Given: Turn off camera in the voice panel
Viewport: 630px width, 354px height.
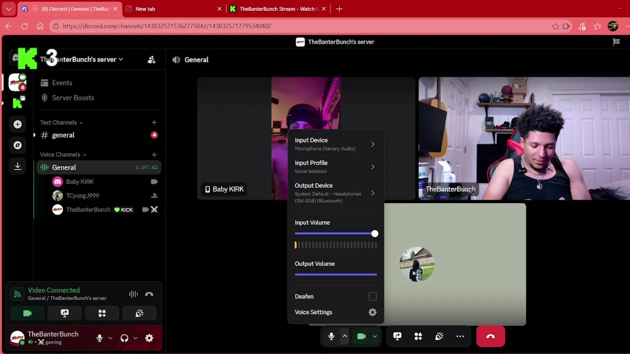Looking at the screenshot, I should [x=28, y=313].
